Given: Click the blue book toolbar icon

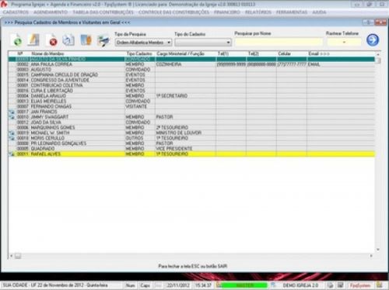Looking at the screenshot, I should [86, 40].
